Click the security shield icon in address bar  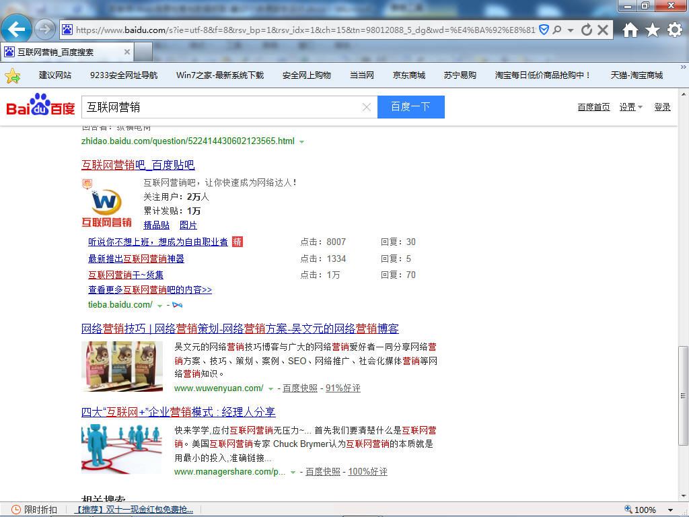pyautogui.click(x=544, y=30)
